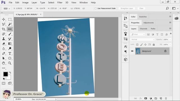Swap foreground and background colors
The image size is (180, 101).
click(10, 73)
